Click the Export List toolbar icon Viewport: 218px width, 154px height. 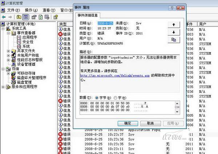tap(48, 17)
